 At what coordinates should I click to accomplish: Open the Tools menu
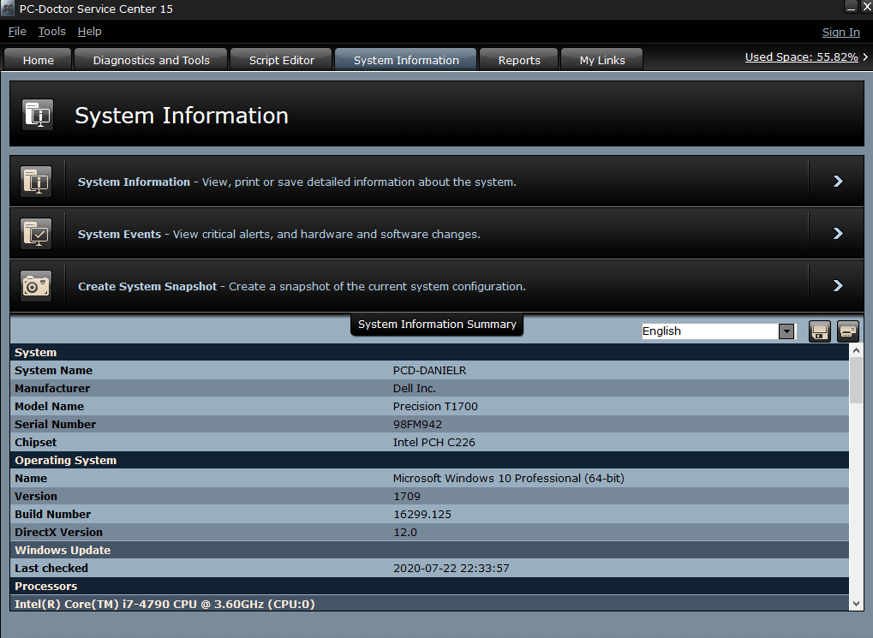coord(51,32)
